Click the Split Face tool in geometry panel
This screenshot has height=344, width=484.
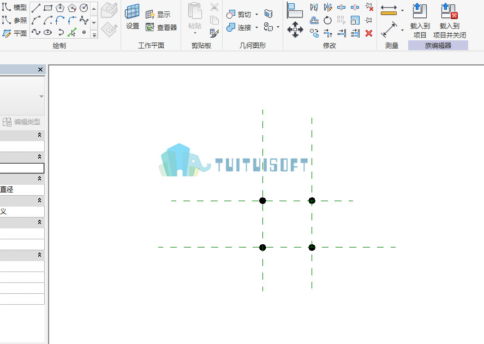[268, 14]
